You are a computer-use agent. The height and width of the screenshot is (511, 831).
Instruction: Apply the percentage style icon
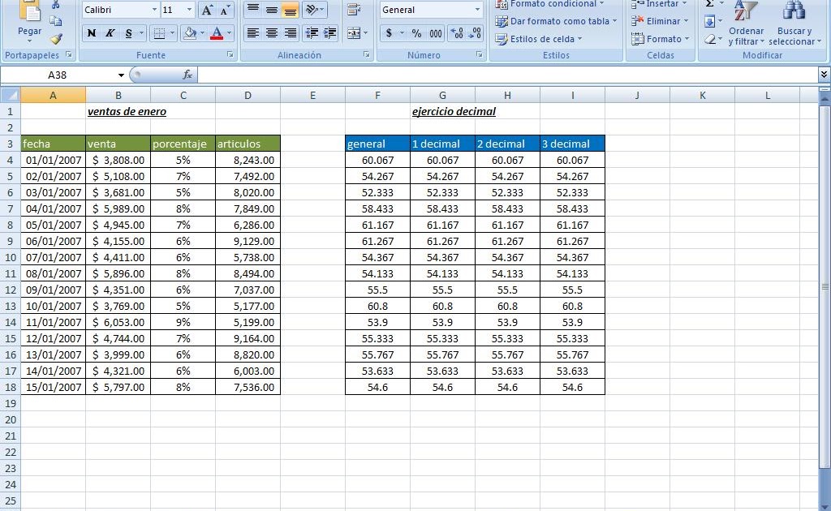point(417,33)
